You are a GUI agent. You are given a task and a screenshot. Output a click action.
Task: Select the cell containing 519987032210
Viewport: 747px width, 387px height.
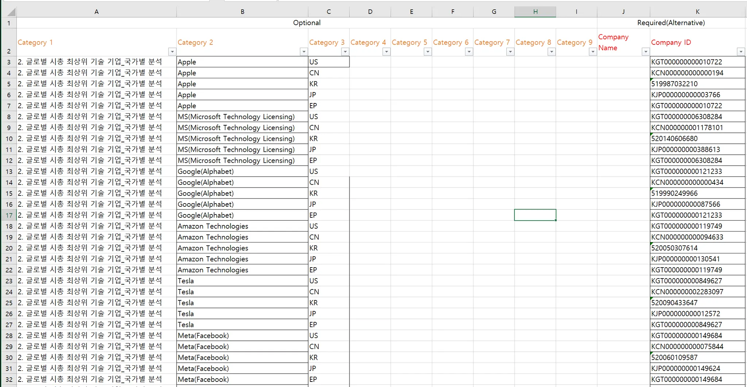[698, 84]
